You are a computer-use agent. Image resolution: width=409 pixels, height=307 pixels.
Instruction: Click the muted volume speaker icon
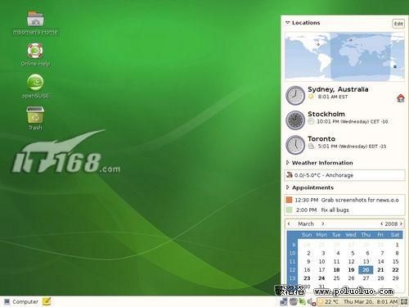tap(311, 302)
